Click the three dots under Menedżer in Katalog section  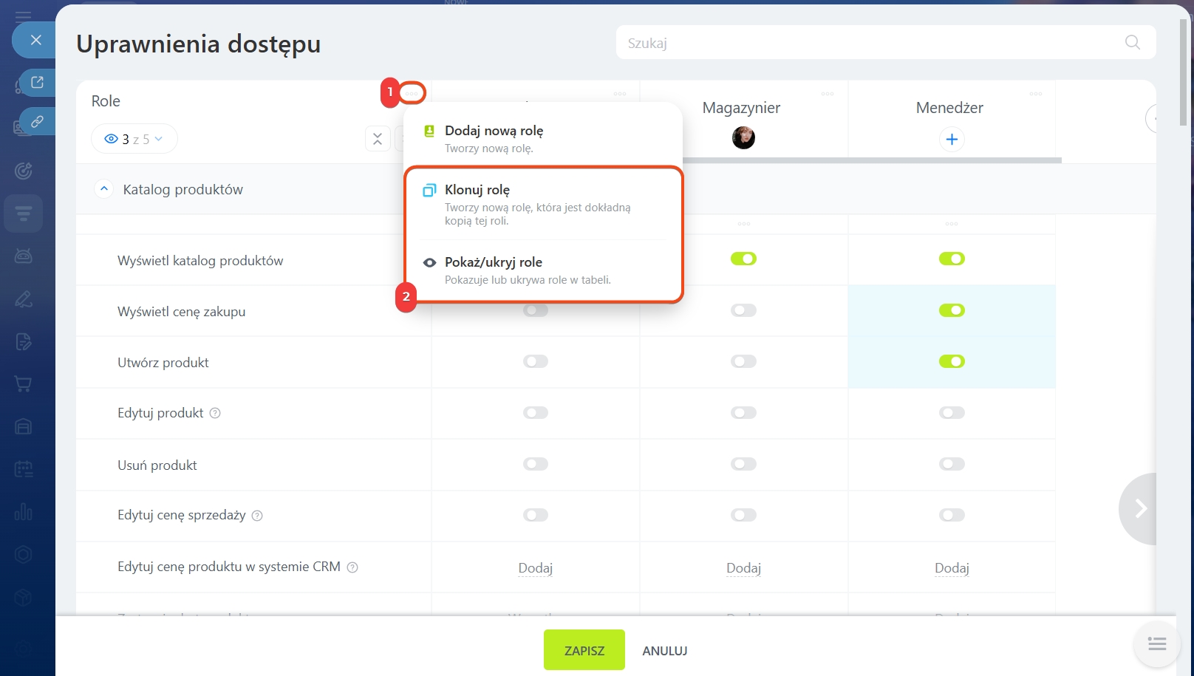point(952,224)
